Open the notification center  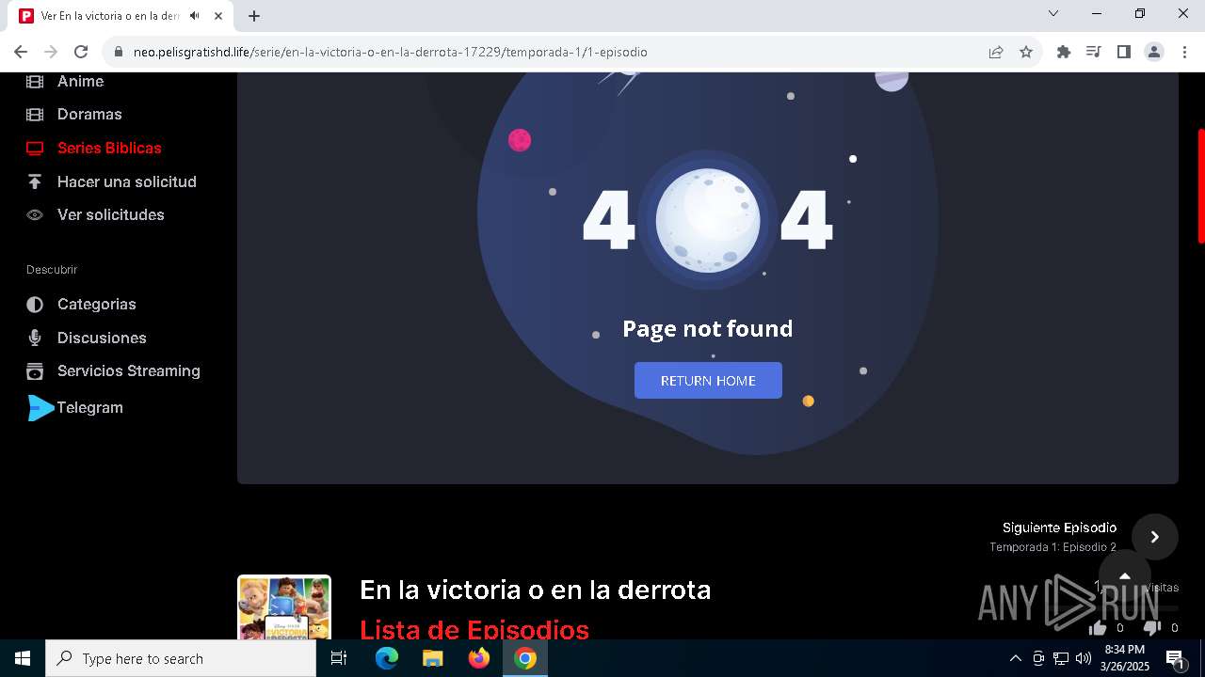(x=1175, y=658)
